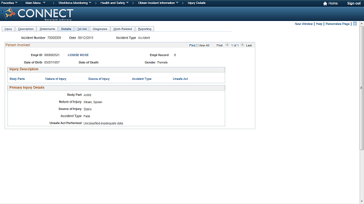Click the Gender value Female
The height and width of the screenshot is (204, 364).
[x=162, y=62]
